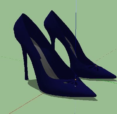The width and height of the screenshot is (117, 114).
Task: Pick the gold bead on front shoe bow
Action: (75, 80)
